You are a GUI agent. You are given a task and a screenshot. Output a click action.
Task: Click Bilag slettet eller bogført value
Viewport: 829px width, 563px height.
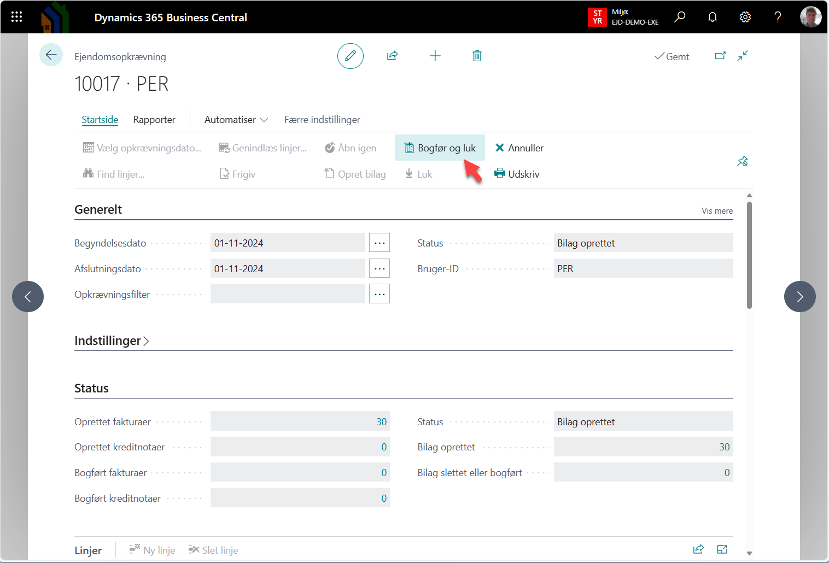pos(643,472)
